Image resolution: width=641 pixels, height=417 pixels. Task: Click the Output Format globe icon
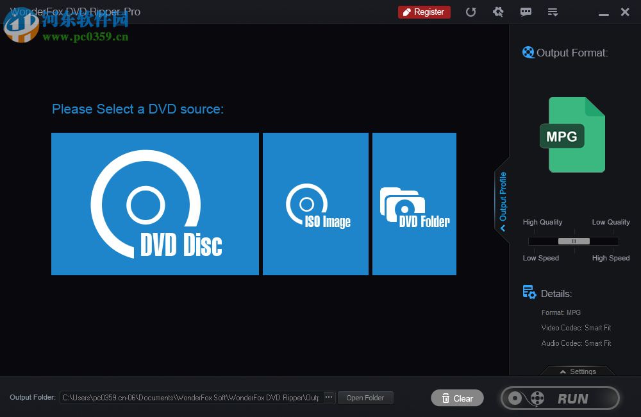pos(528,52)
